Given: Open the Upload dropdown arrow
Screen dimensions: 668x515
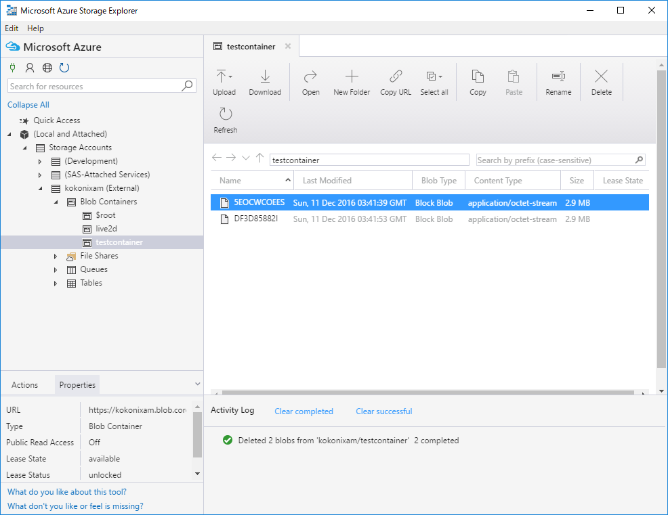Looking at the screenshot, I should [x=230, y=77].
